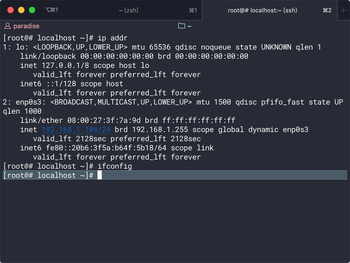Minimize the terminal window with yellow button
The height and width of the screenshot is (263, 350).
click(x=21, y=10)
